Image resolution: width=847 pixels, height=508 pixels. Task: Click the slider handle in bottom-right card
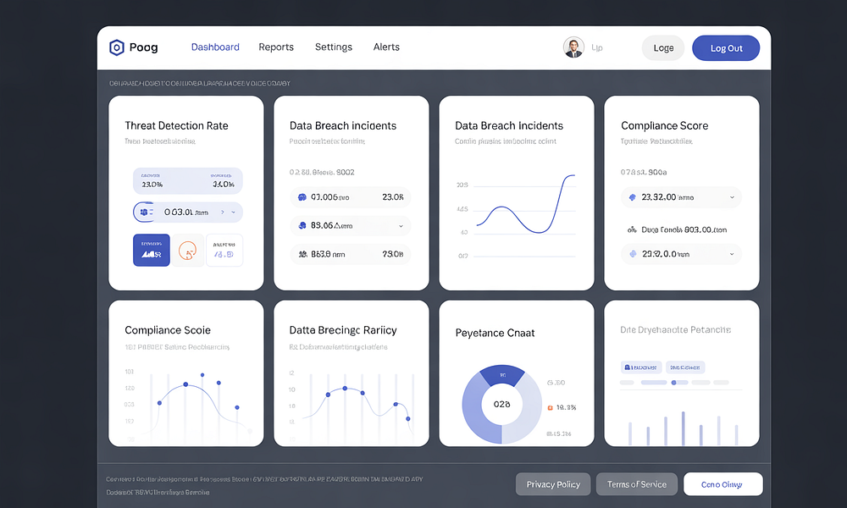click(673, 383)
